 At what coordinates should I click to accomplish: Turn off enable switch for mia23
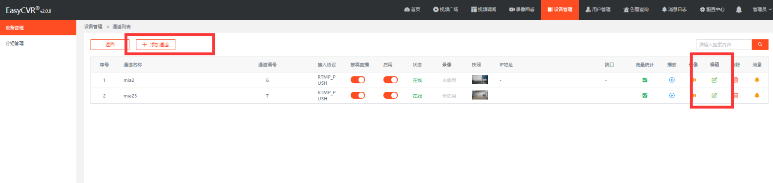click(390, 95)
